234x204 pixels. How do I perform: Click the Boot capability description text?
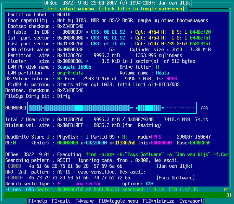pos(133,20)
